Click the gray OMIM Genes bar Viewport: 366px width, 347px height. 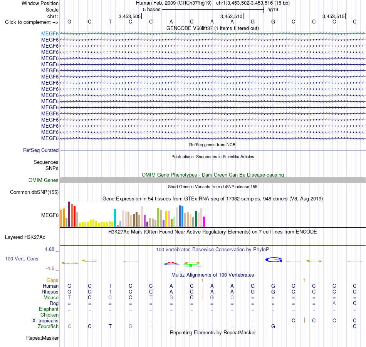213,180
